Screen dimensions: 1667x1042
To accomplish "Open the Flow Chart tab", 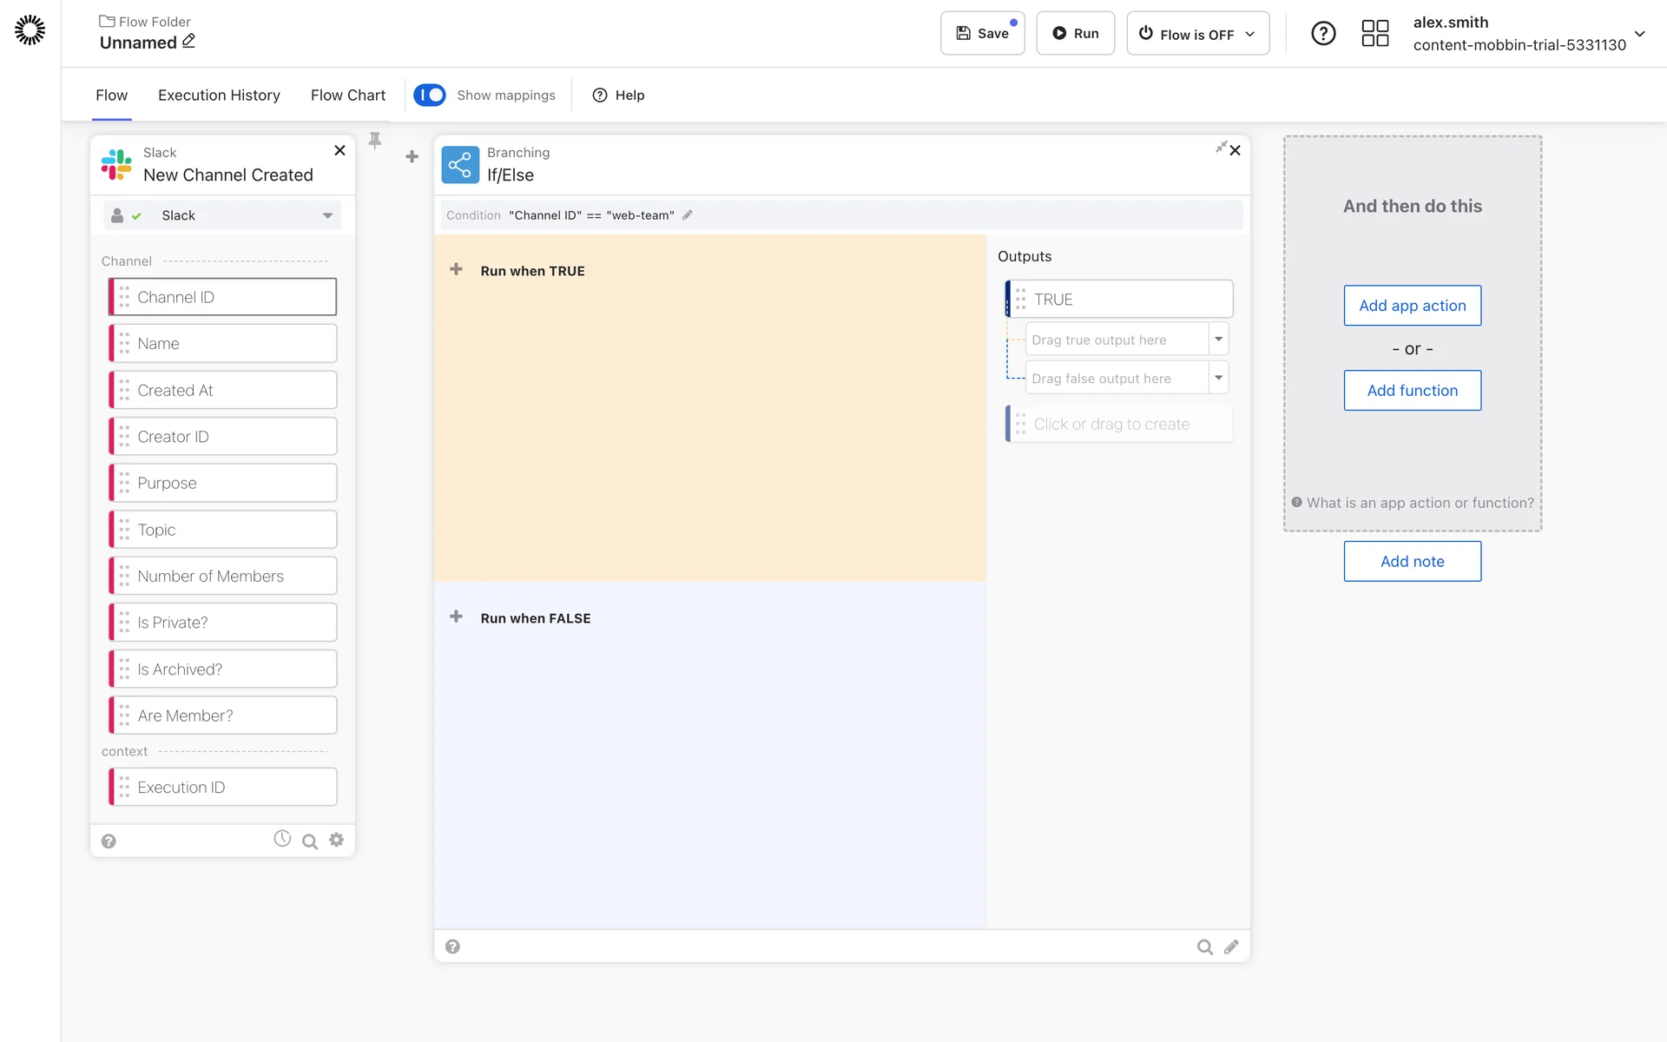I will click(347, 96).
